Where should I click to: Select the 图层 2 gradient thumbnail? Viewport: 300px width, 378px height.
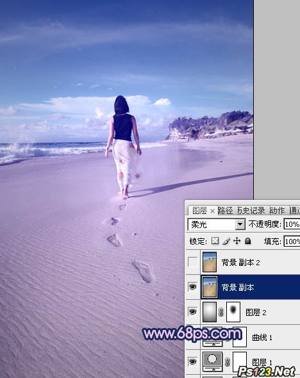(x=210, y=312)
